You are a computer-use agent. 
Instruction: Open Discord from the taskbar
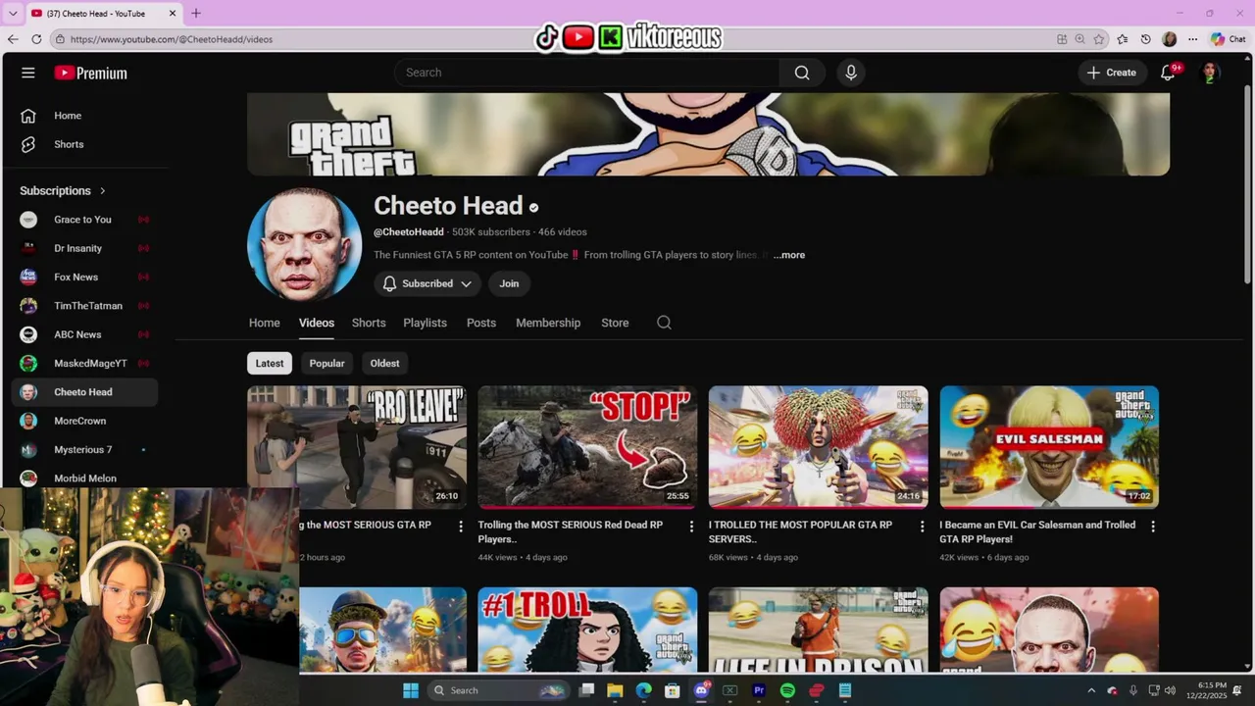coord(701,690)
